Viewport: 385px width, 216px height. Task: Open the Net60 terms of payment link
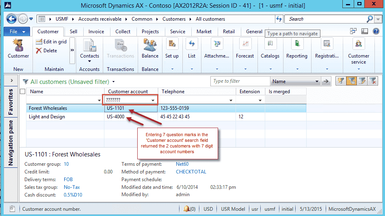tap(182, 164)
